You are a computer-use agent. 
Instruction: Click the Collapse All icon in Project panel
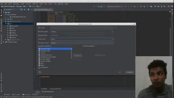pyautogui.click(x=24, y=10)
